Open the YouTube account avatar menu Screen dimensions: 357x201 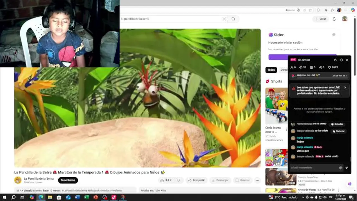tap(345, 19)
